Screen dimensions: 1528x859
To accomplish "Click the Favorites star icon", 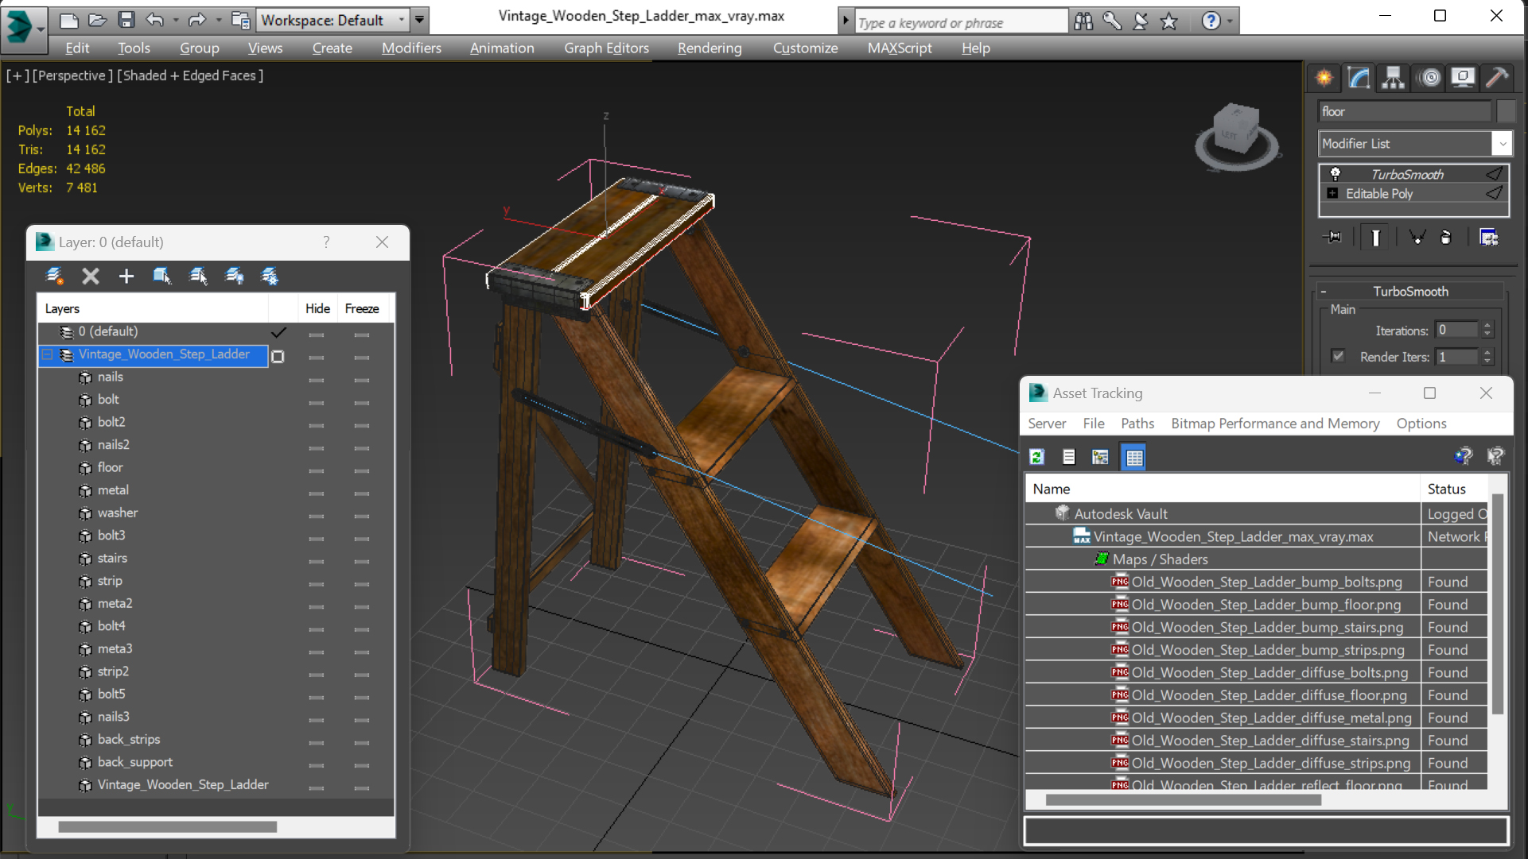I will 1168,21.
